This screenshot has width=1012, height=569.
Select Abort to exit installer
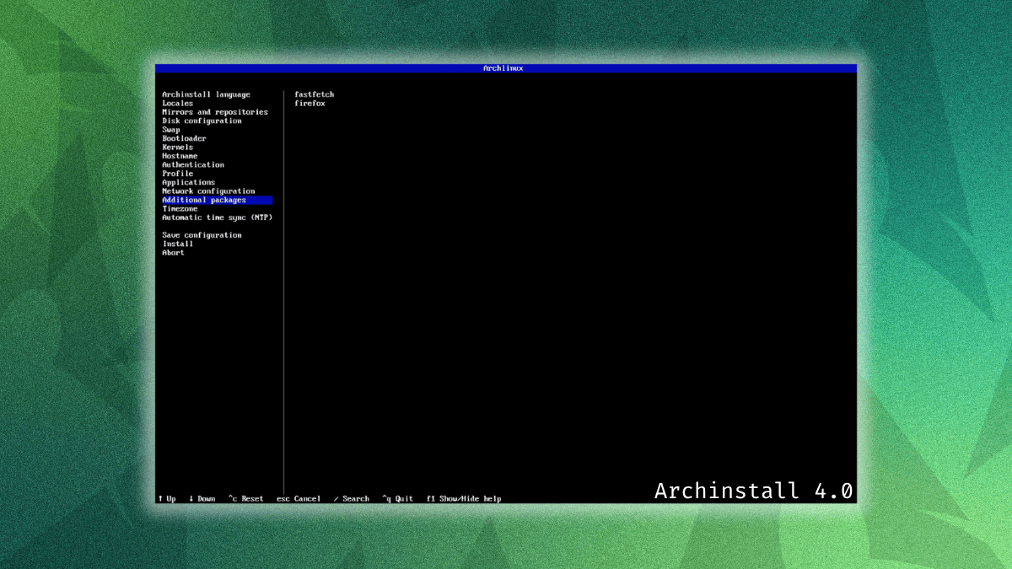pos(172,252)
